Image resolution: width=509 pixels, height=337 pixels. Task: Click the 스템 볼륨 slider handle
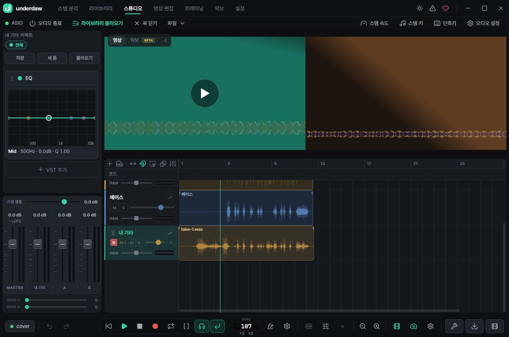(x=64, y=202)
